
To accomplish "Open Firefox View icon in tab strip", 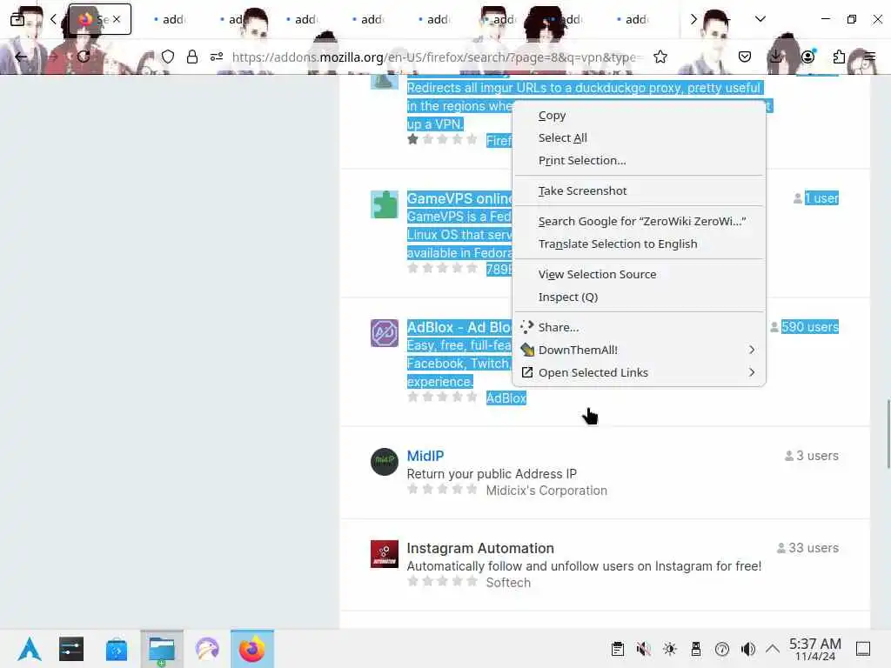I will [x=17, y=19].
